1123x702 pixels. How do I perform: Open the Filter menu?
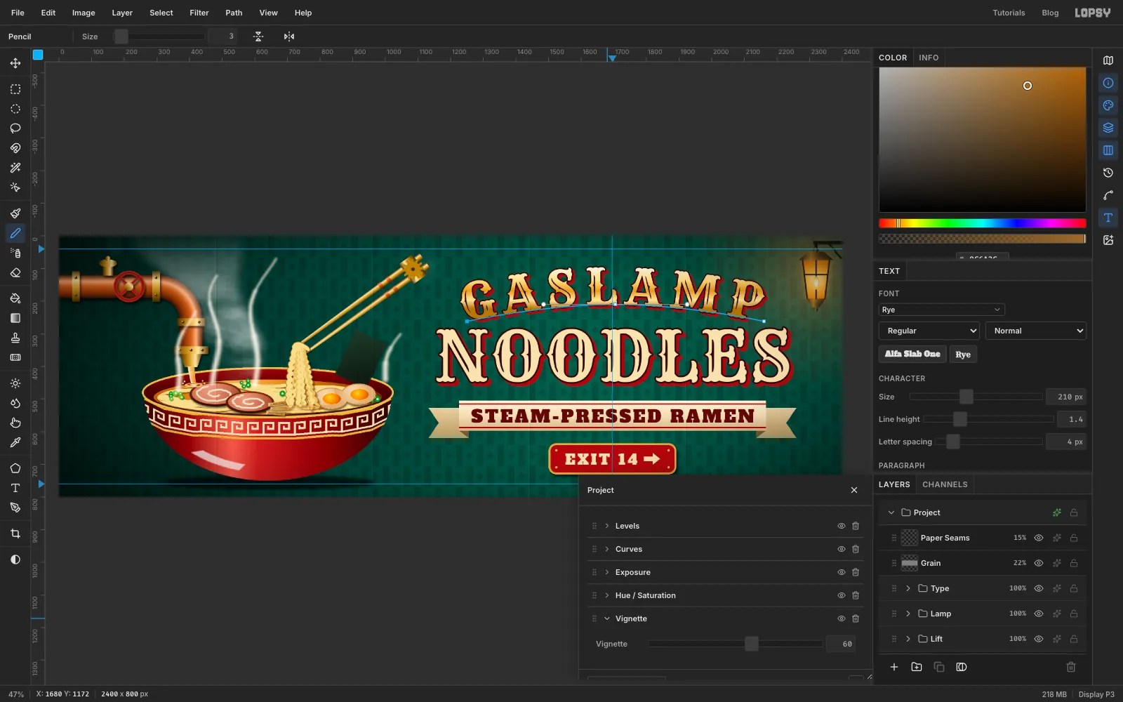199,13
